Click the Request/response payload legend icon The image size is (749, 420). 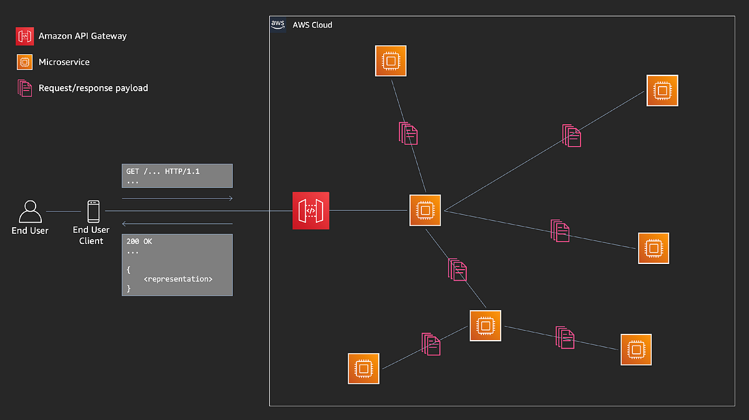[x=24, y=88]
